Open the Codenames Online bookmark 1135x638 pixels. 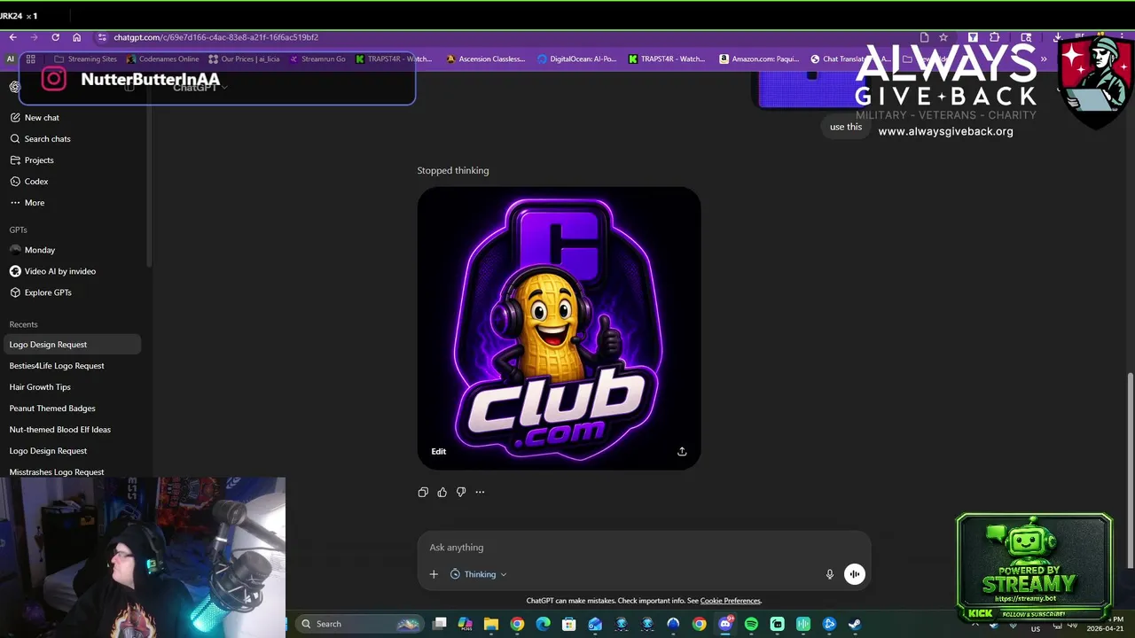(x=163, y=59)
